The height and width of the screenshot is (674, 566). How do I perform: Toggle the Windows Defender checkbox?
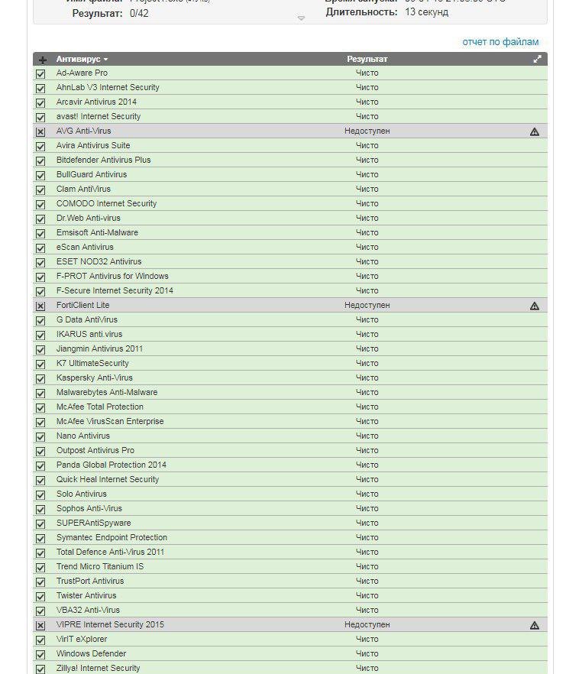(40, 655)
